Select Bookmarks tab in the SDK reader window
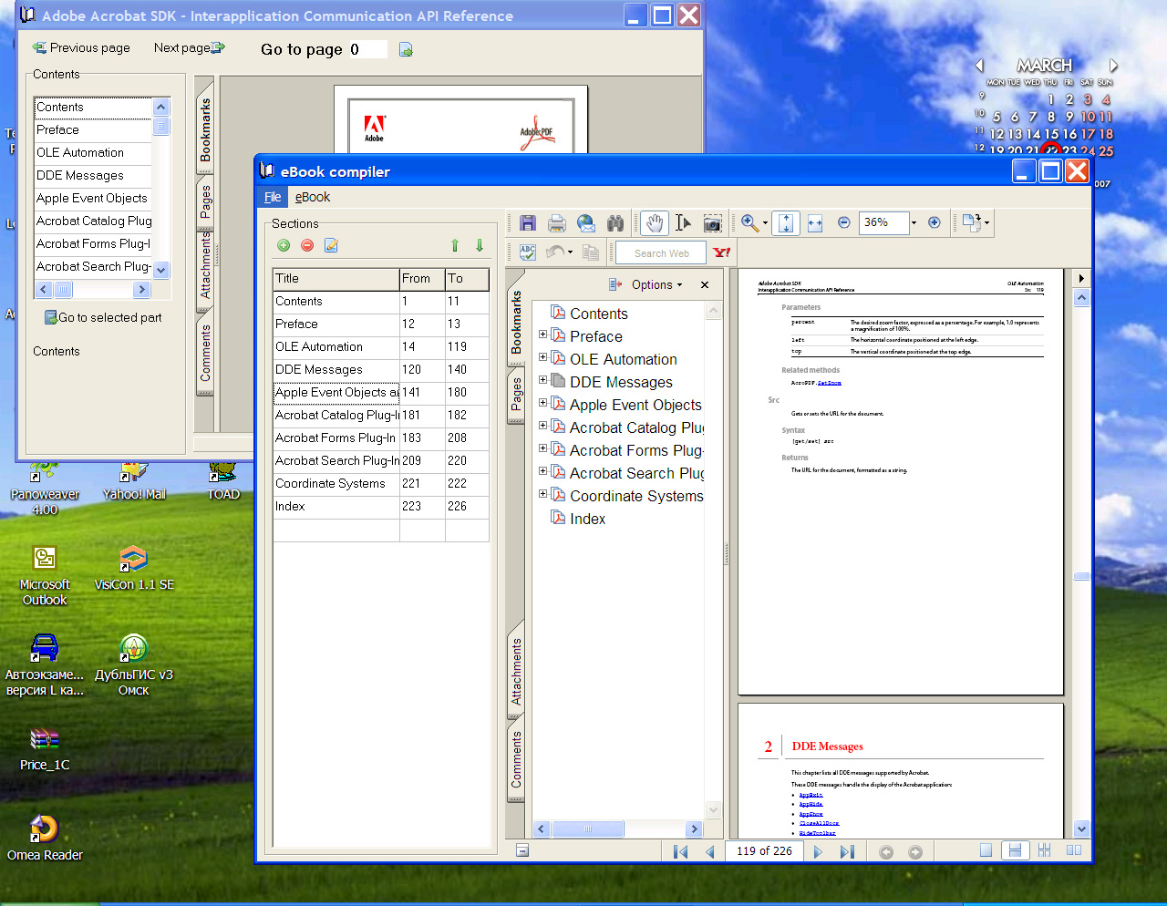Image resolution: width=1167 pixels, height=906 pixels. point(205,129)
